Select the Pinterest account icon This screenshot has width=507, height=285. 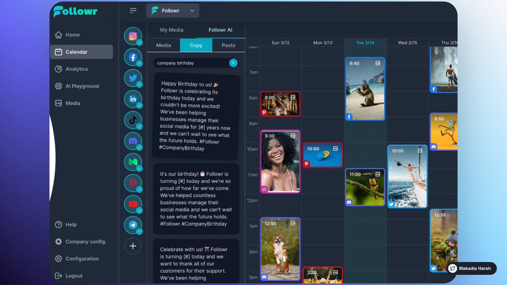click(x=133, y=183)
